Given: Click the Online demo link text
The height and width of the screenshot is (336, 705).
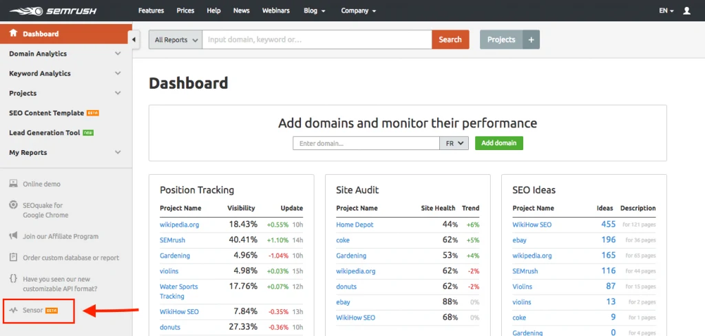Looking at the screenshot, I should click(x=41, y=184).
